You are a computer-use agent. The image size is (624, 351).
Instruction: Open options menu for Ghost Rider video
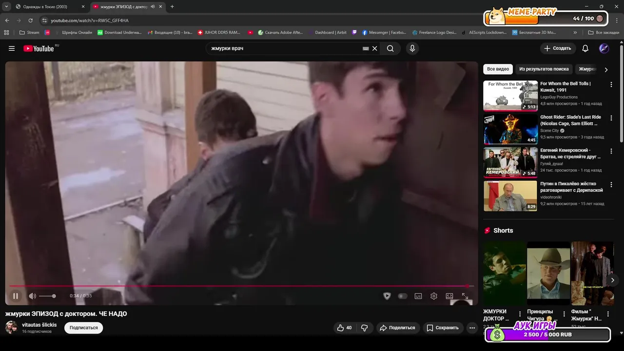click(611, 118)
